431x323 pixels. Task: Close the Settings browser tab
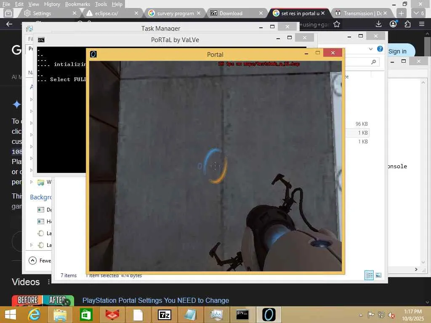(x=74, y=13)
